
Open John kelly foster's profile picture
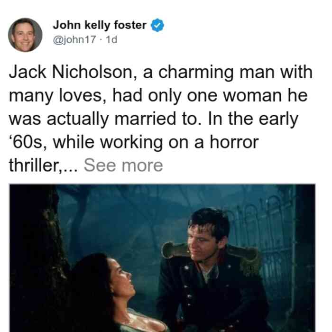[x=25, y=35]
